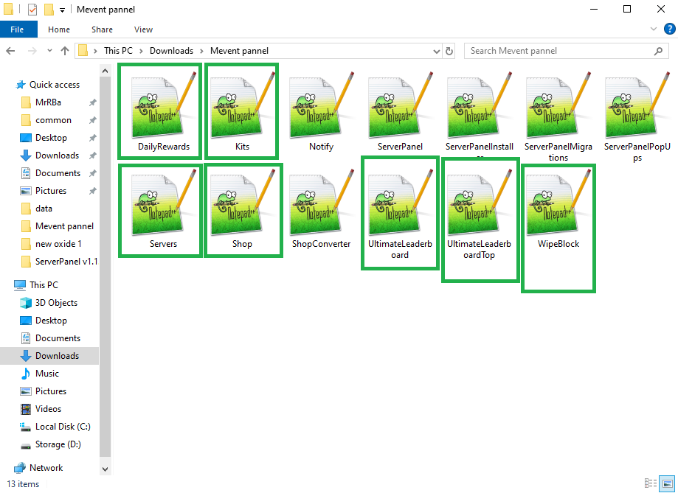Viewport: 678px width, 493px height.
Task: Switch to large icons view layout
Action: click(x=667, y=483)
